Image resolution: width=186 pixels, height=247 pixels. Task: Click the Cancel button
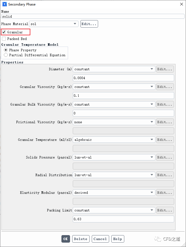click(x=101, y=239)
